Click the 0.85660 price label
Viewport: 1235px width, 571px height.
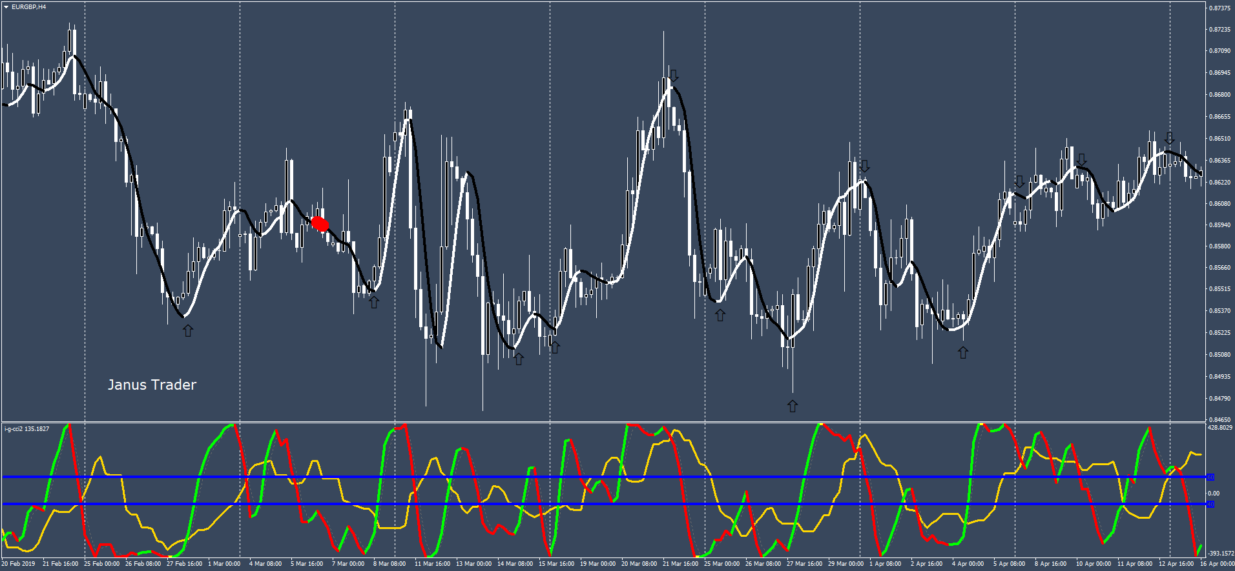tap(1219, 268)
